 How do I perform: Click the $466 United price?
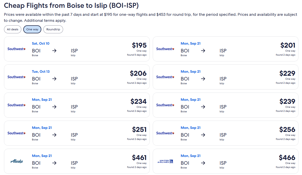[x=287, y=158]
